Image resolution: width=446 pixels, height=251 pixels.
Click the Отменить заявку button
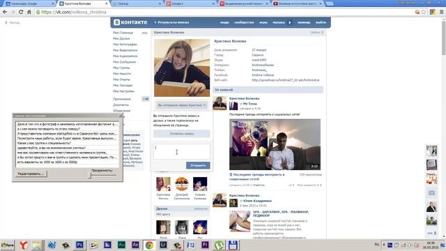182,133
